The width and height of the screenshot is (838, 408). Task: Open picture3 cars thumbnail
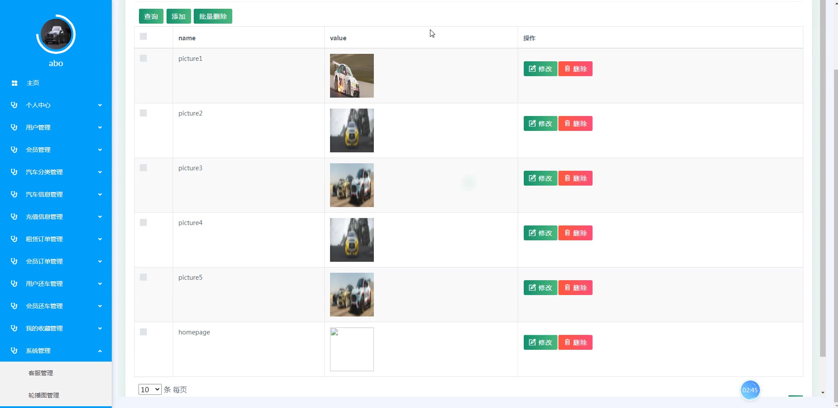click(x=352, y=185)
